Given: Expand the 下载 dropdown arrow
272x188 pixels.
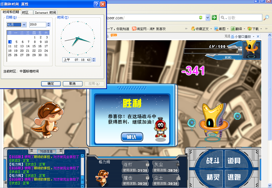Looking at the screenshot, I should tap(261, 29).
